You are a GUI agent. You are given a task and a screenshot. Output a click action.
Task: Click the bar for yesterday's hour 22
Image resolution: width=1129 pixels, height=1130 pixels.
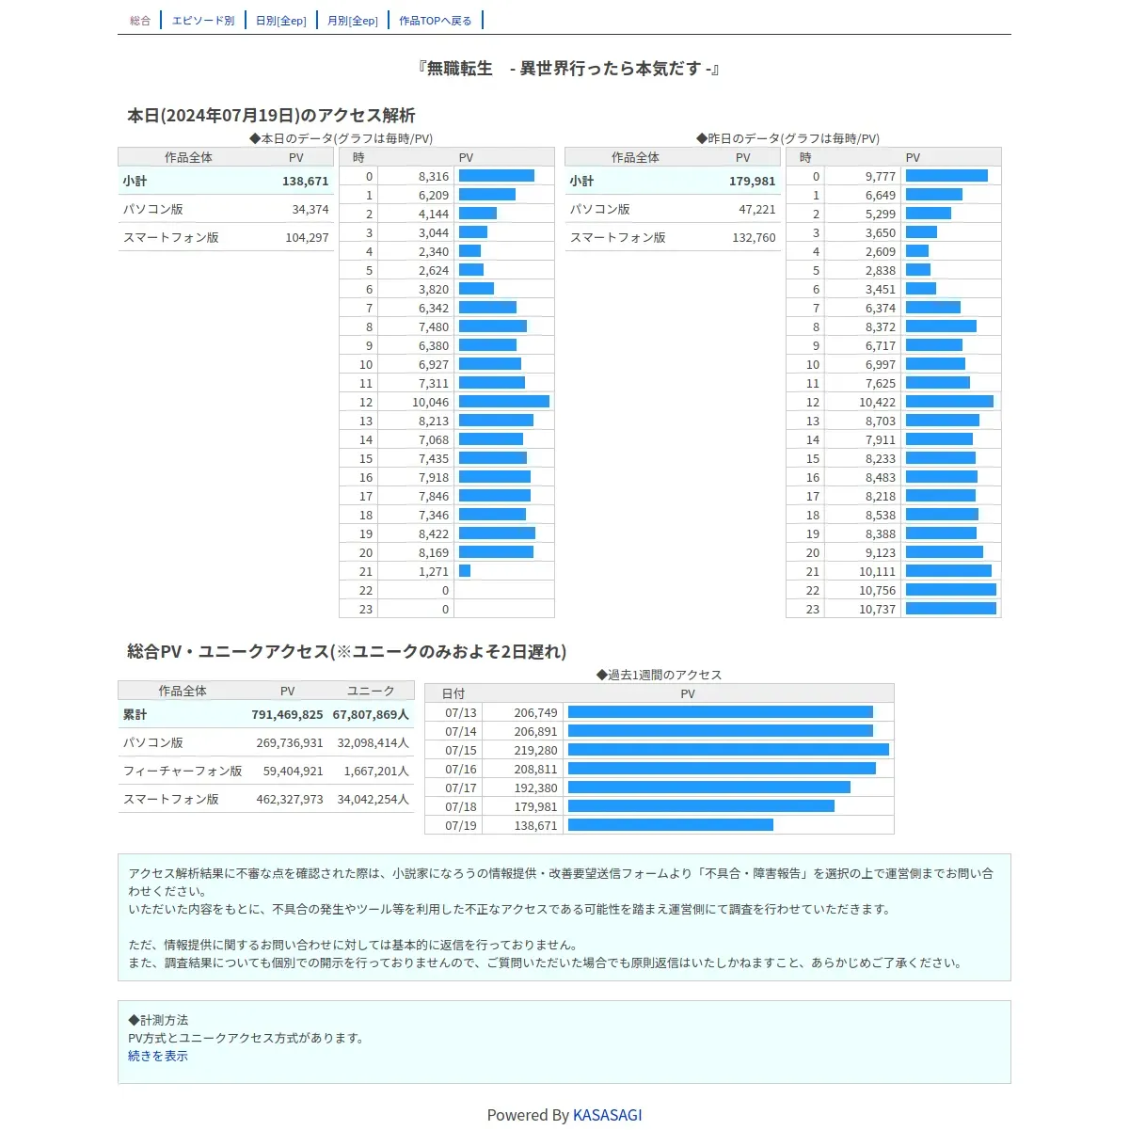tap(951, 590)
